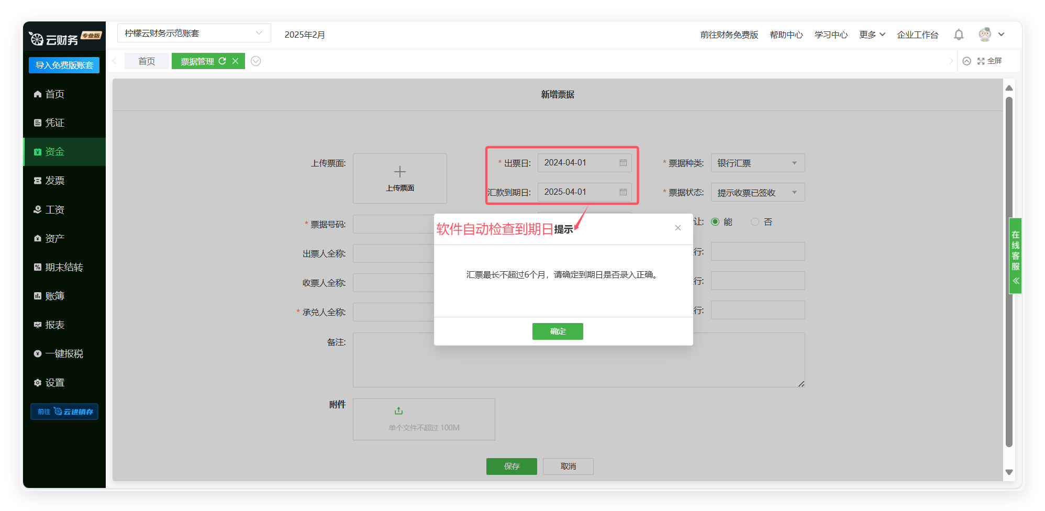The height and width of the screenshot is (511, 1045).
Task: Click the plus icon to upload 票面
Action: [x=399, y=172]
